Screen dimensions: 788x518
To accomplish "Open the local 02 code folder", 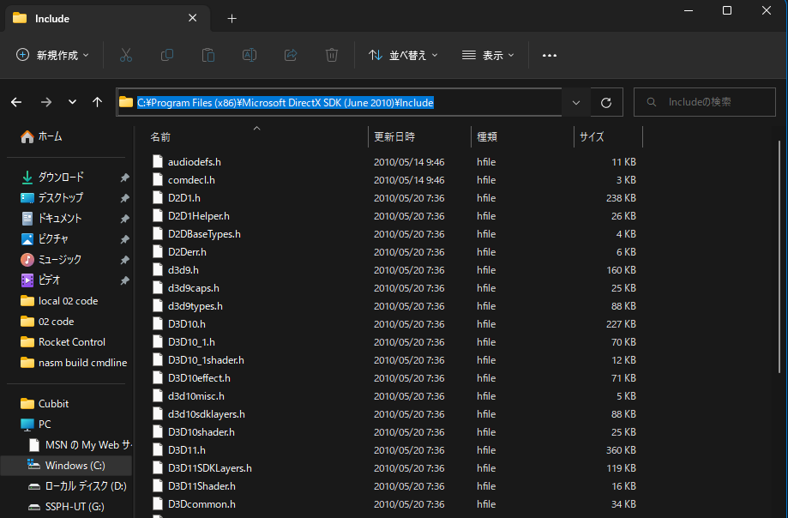I will [x=59, y=301].
